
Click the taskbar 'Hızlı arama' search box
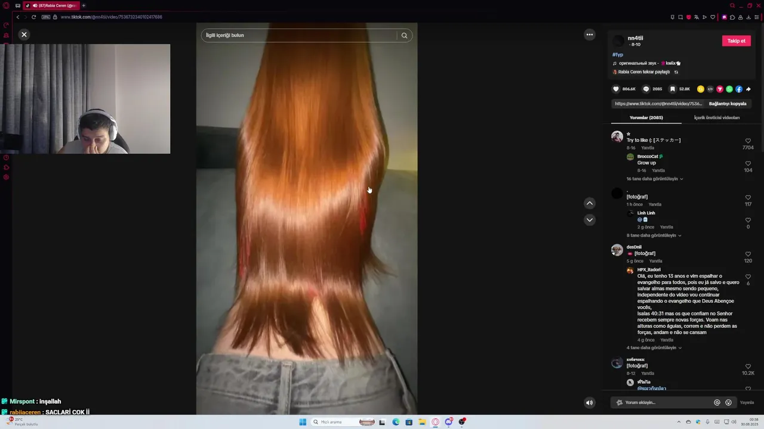pos(344,422)
